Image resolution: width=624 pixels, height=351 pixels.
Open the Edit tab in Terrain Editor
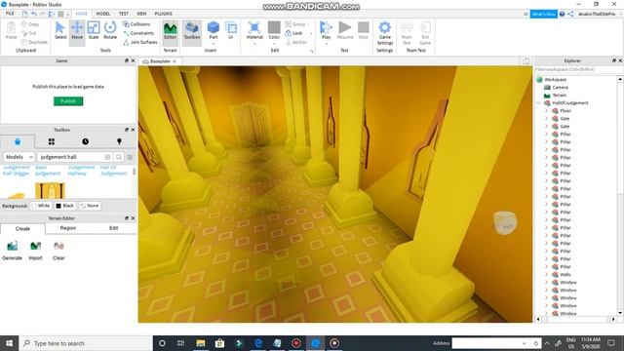[x=113, y=228]
